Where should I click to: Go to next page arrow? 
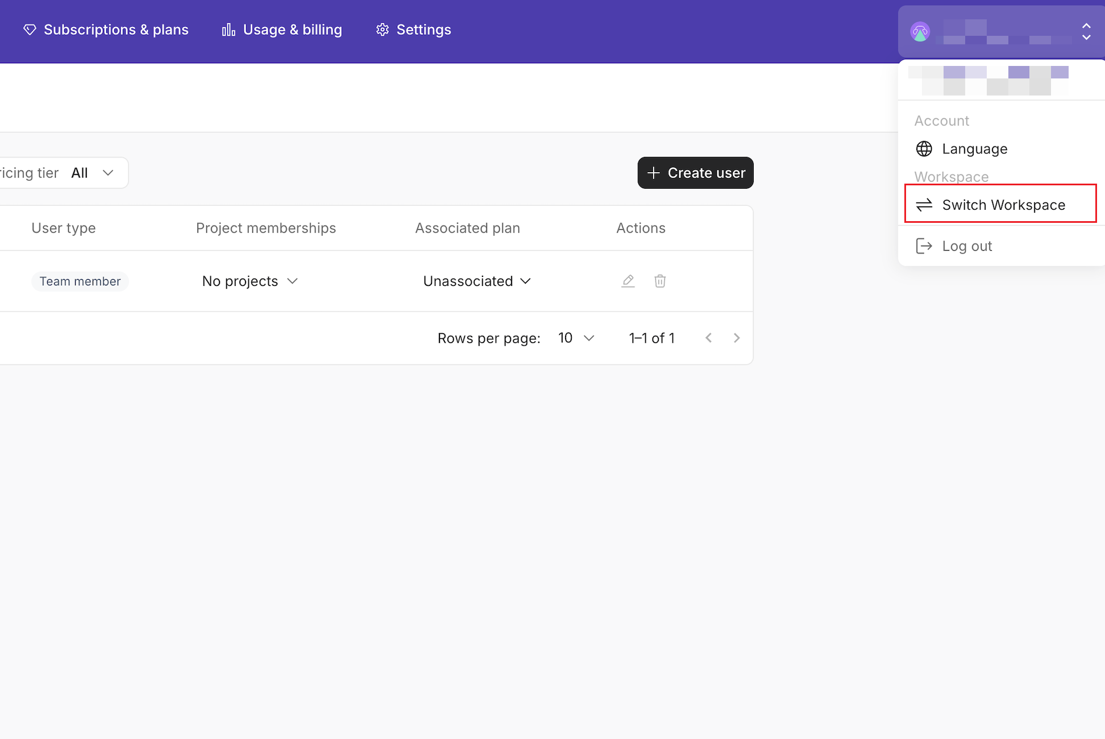pyautogui.click(x=737, y=338)
